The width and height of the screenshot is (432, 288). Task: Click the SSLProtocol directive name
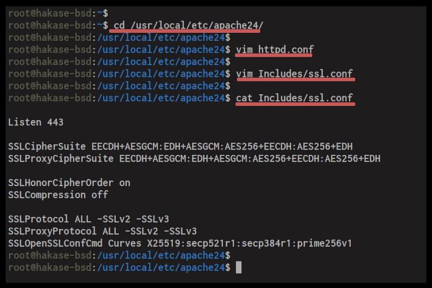click(39, 219)
